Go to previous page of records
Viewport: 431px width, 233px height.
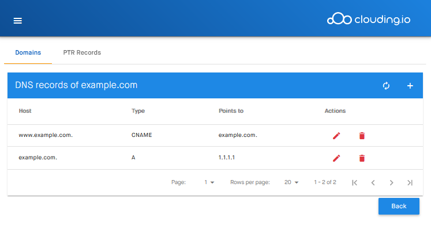[x=373, y=182]
